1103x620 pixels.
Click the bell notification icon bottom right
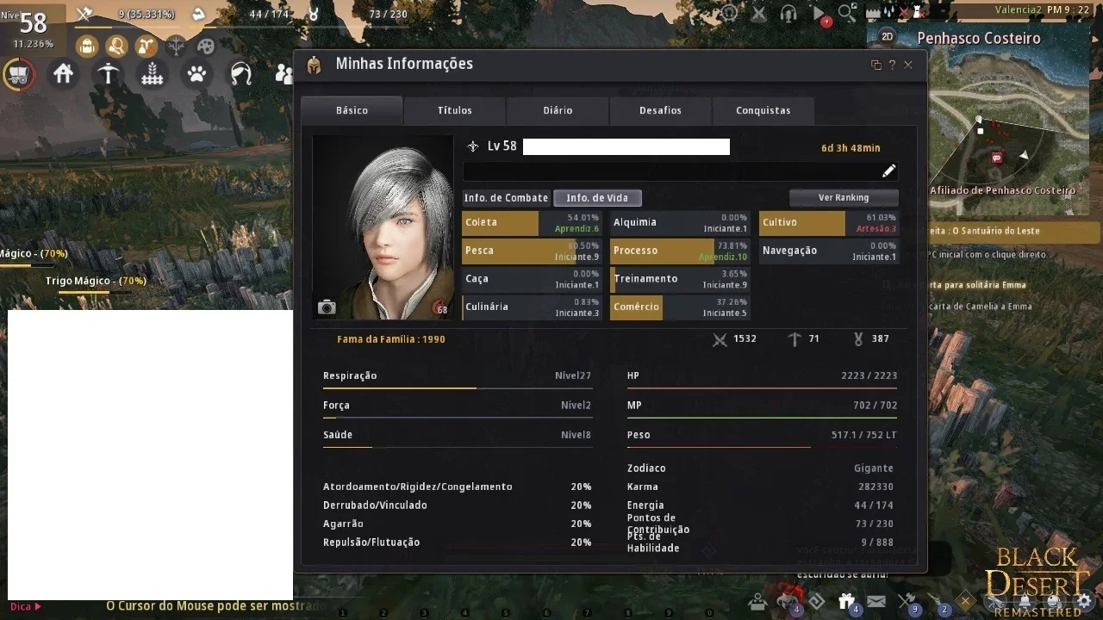point(1025,601)
